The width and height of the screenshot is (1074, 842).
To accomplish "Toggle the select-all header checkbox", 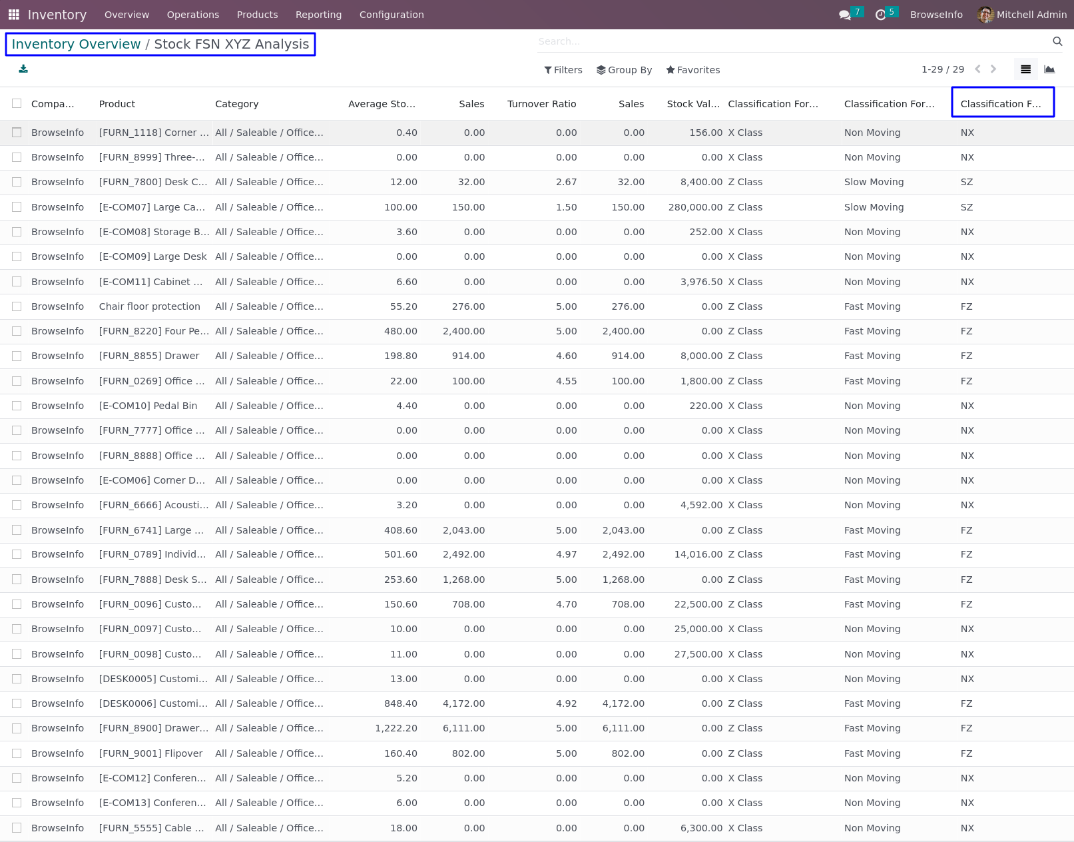I will (x=17, y=103).
